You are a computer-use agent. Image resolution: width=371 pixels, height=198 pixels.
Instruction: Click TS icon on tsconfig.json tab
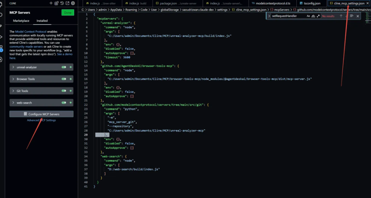click(x=301, y=3)
